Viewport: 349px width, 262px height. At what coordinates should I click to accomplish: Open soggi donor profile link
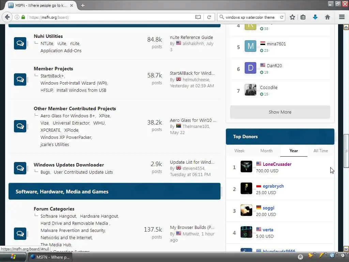tap(269, 208)
